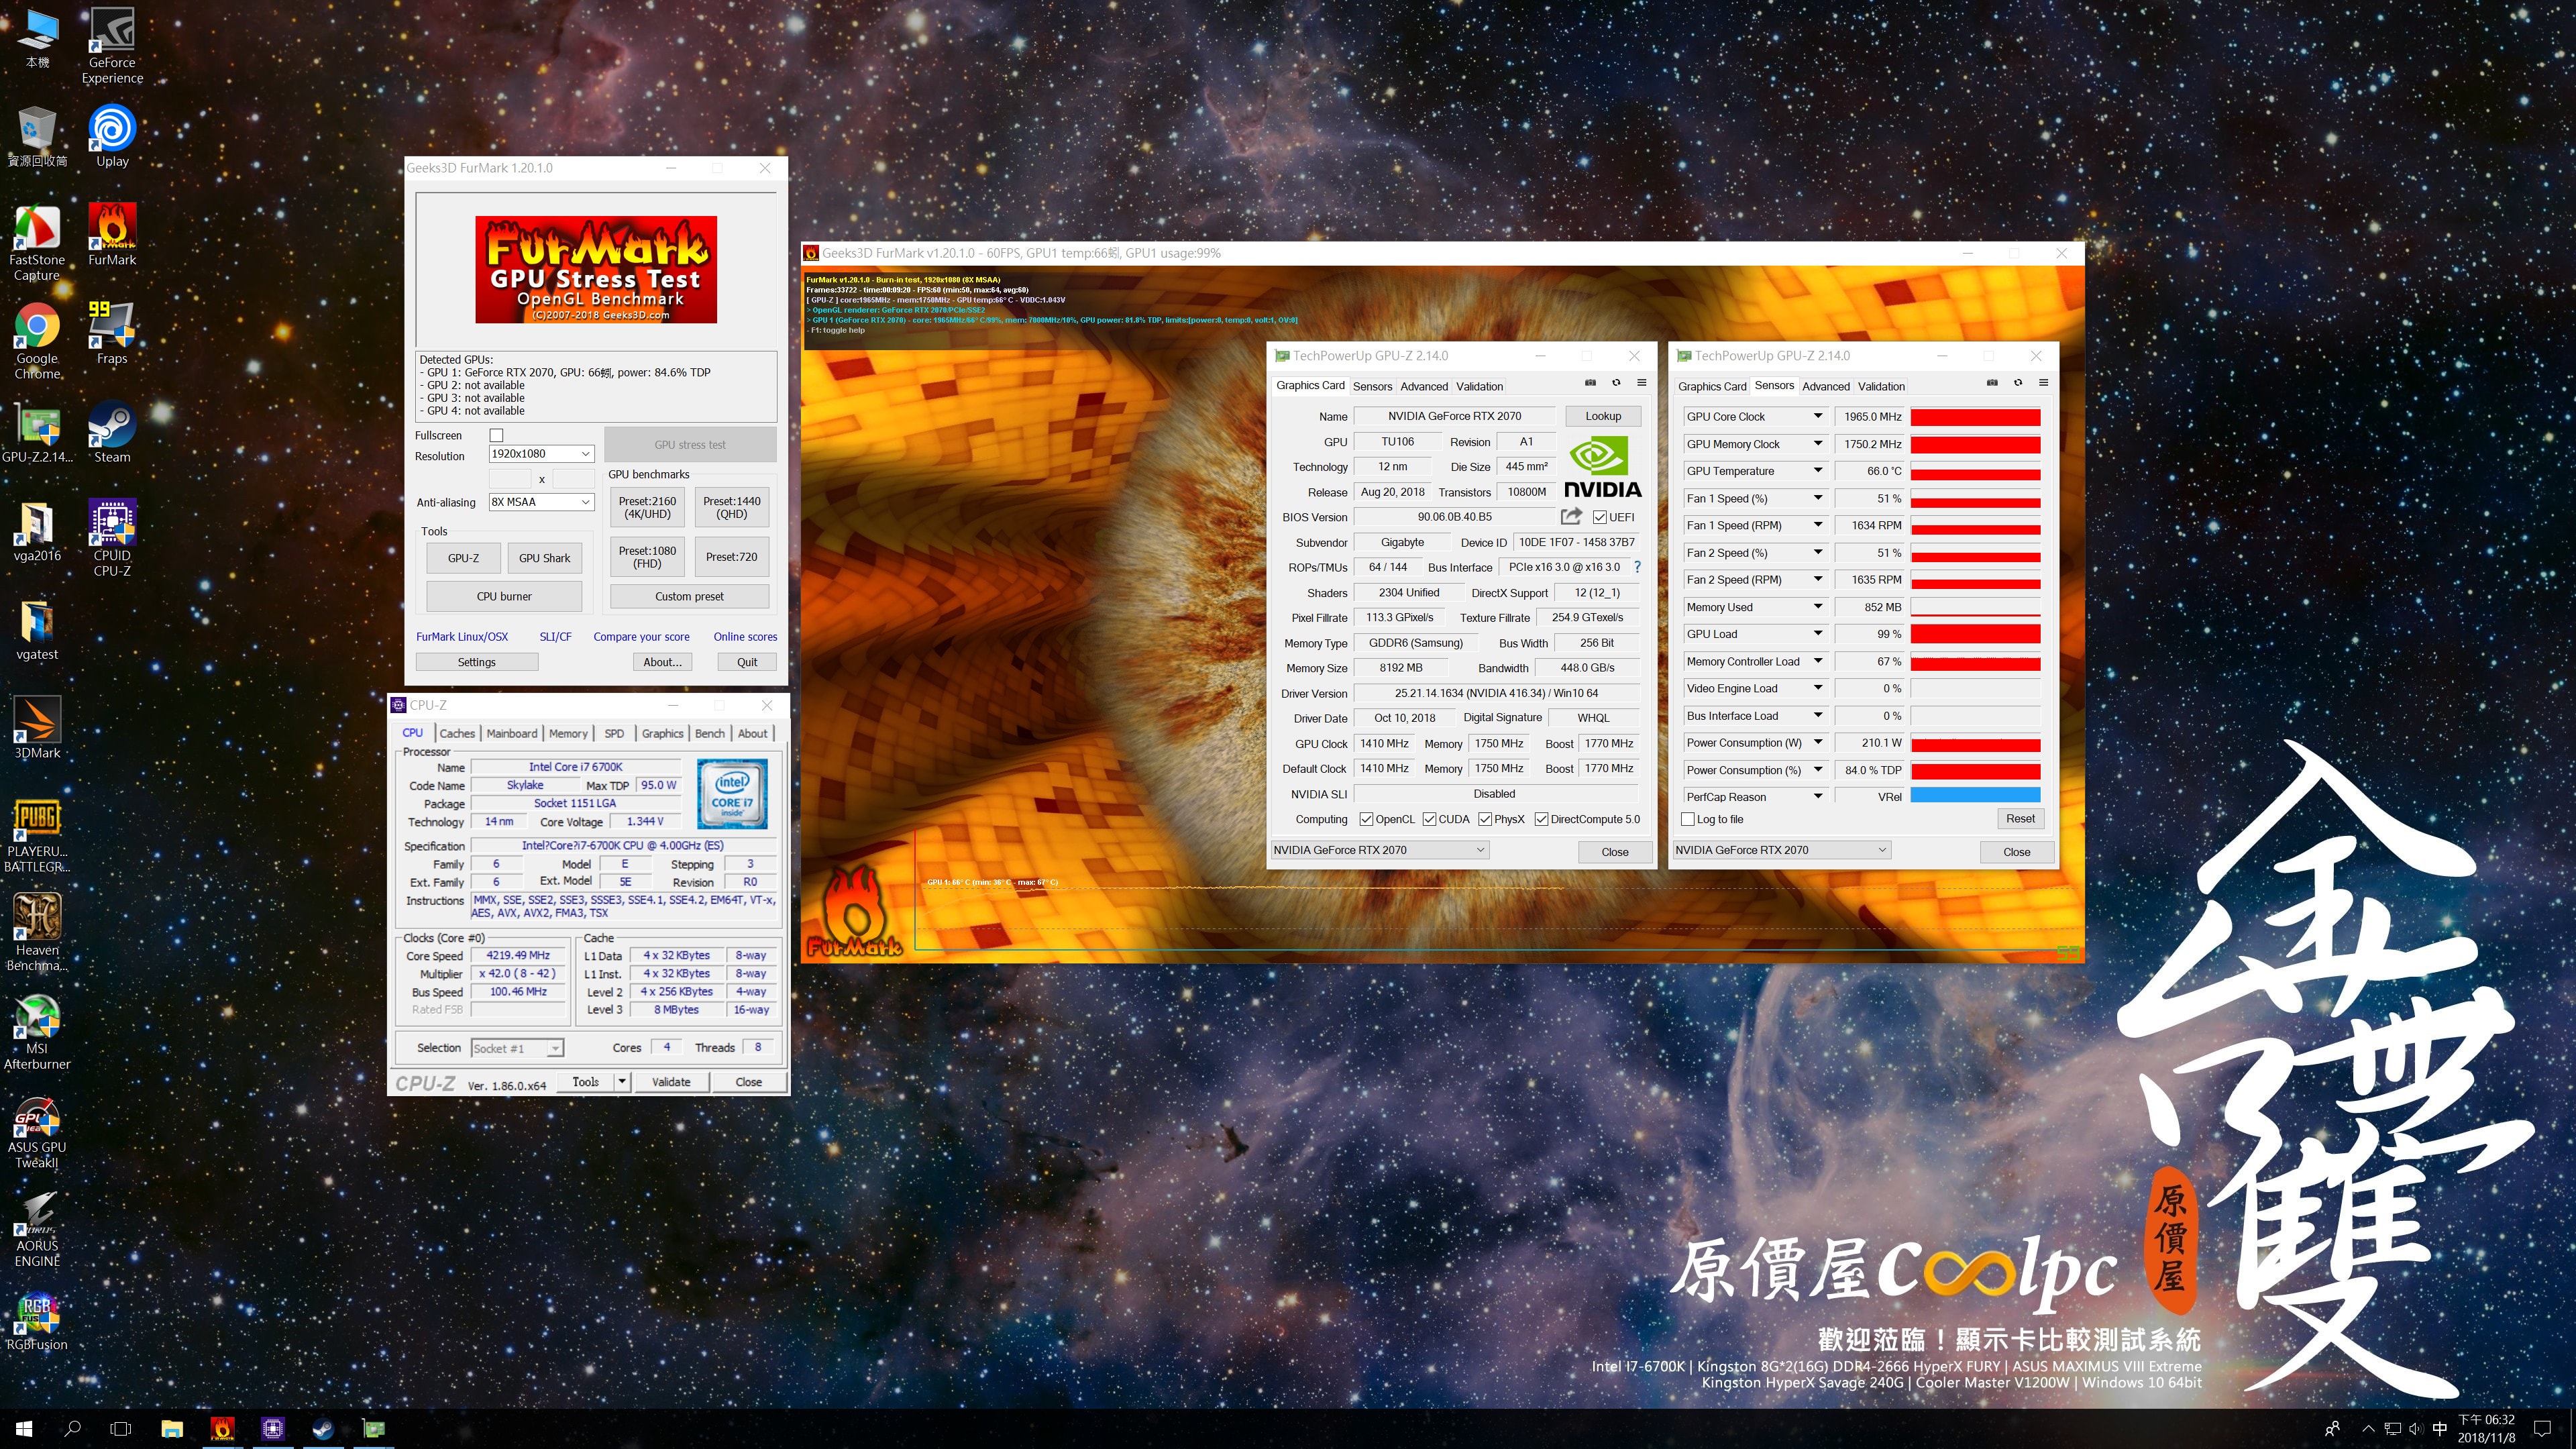Open AORUS ENGINE desktop icon
The image size is (2576, 1449).
[37, 1229]
